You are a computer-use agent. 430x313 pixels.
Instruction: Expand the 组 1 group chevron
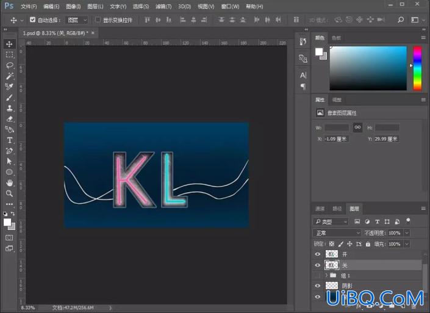coord(326,275)
